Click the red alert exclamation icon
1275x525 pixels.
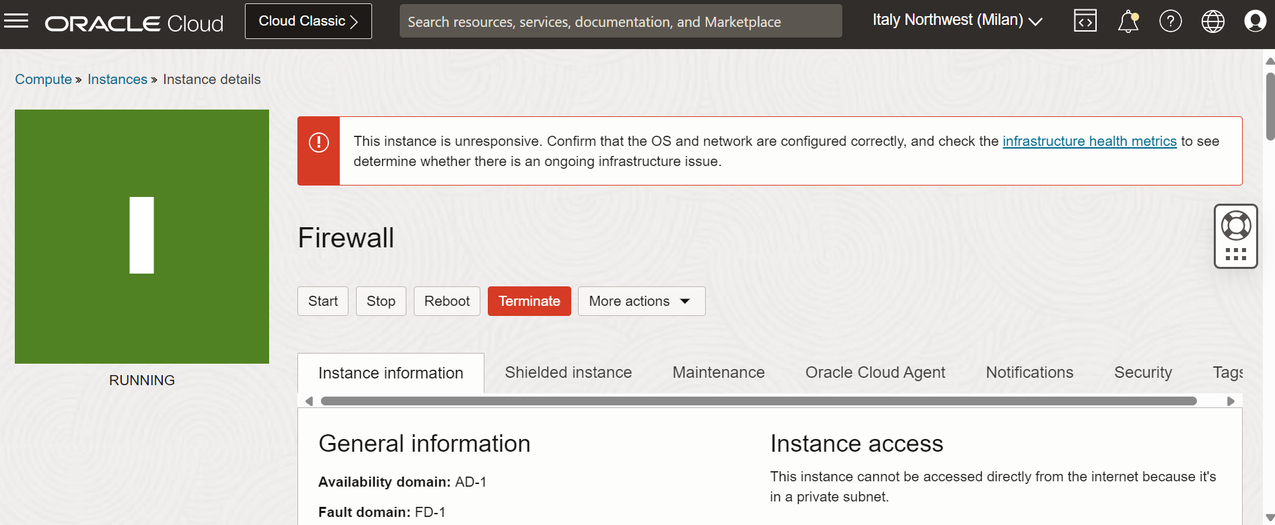(319, 143)
